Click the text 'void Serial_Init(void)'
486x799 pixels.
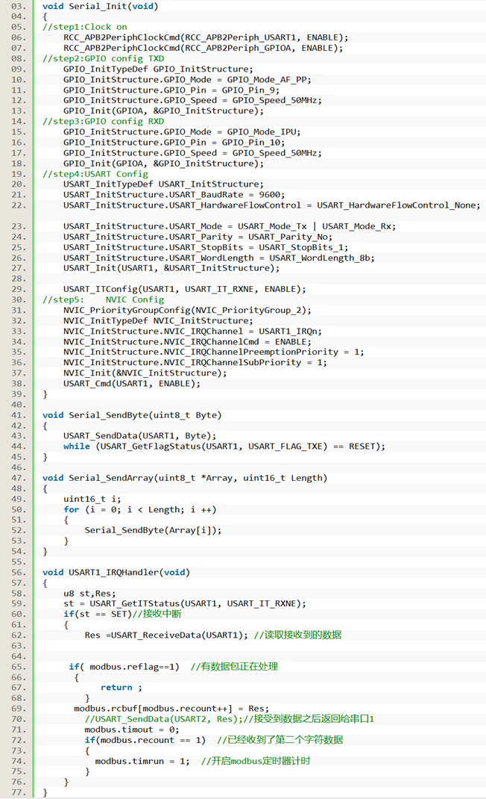click(x=100, y=6)
